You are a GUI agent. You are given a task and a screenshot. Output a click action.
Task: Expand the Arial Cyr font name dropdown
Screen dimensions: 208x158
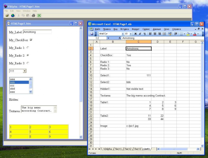(122, 34)
